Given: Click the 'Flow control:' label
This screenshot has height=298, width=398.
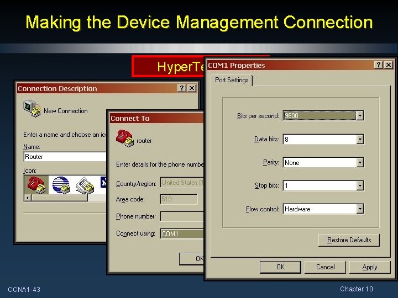Looking at the screenshot, I should 262,209.
